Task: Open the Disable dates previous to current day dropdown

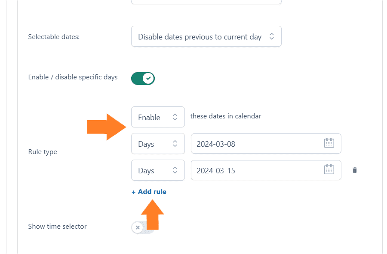Action: [206, 36]
